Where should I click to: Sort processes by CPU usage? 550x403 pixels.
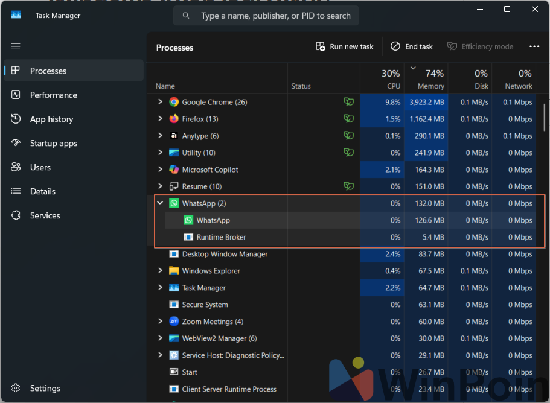[x=382, y=78]
